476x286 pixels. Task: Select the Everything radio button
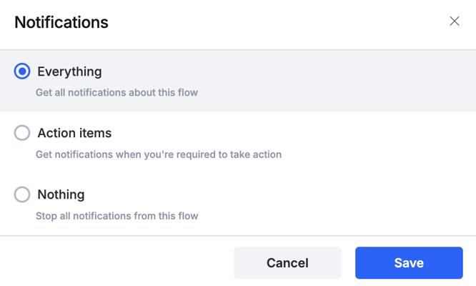coord(22,71)
